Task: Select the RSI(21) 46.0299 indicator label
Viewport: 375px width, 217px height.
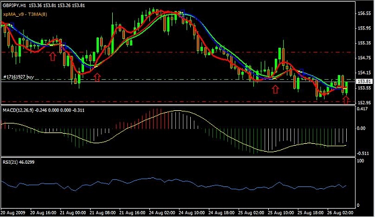Action: tap(19, 162)
